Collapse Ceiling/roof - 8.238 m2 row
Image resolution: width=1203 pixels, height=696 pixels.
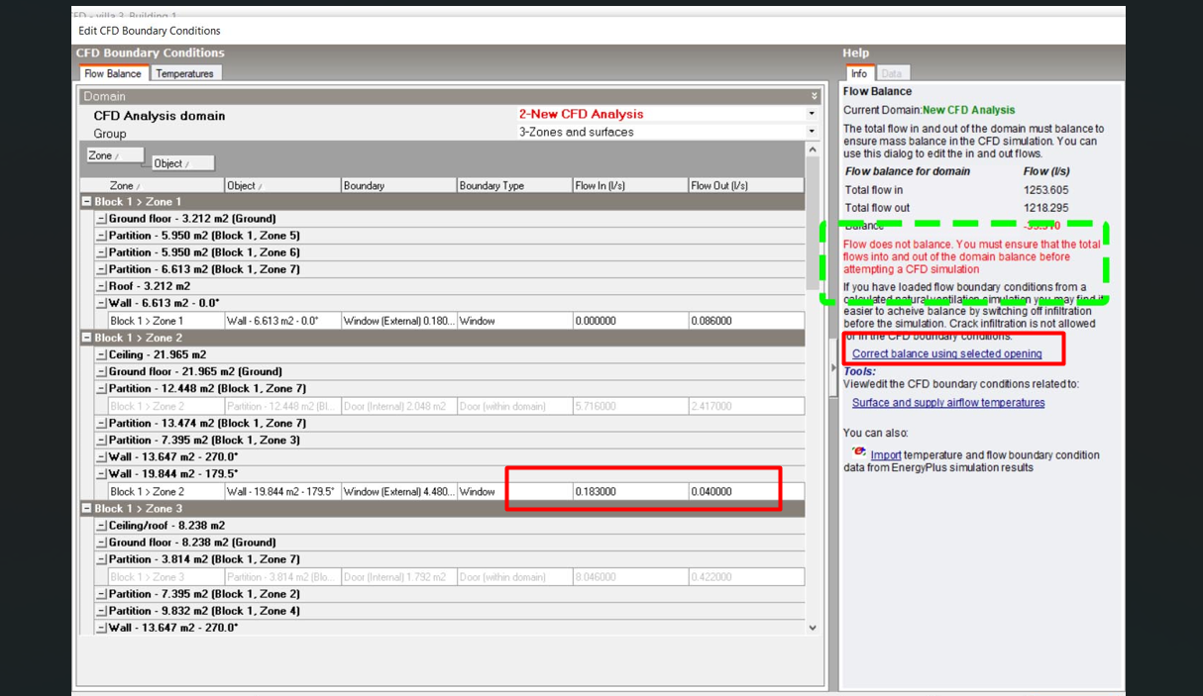101,526
